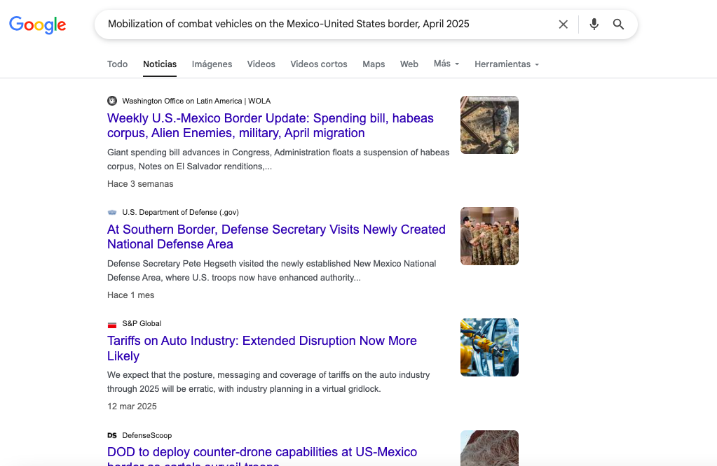Open the Videos cortos tab
Viewport: 717px width, 466px height.
pos(319,64)
